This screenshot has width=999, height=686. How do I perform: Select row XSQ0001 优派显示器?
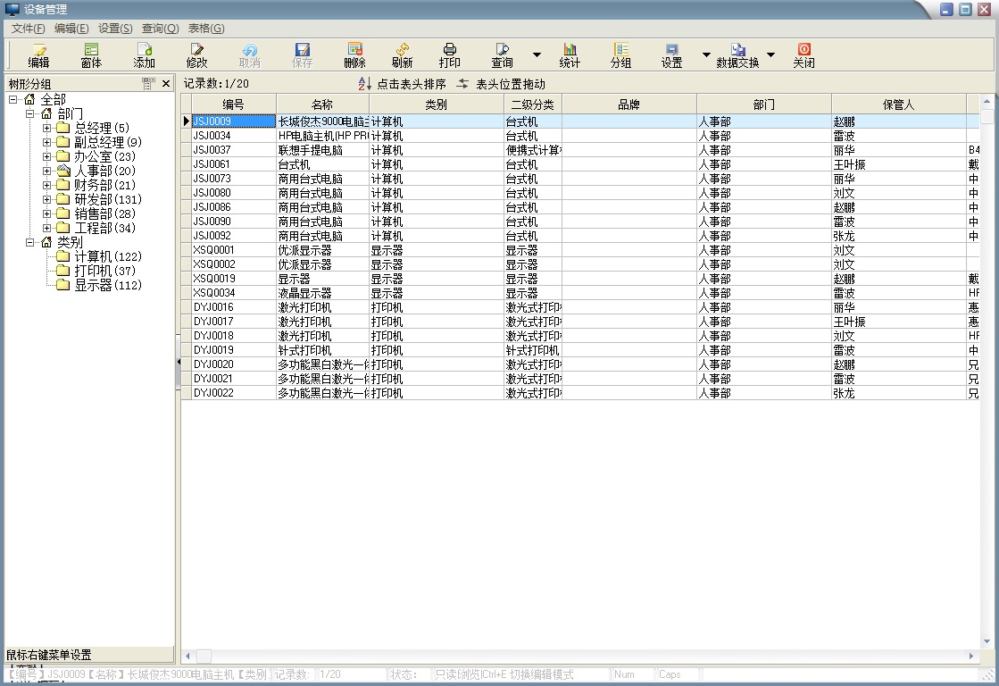pos(579,250)
